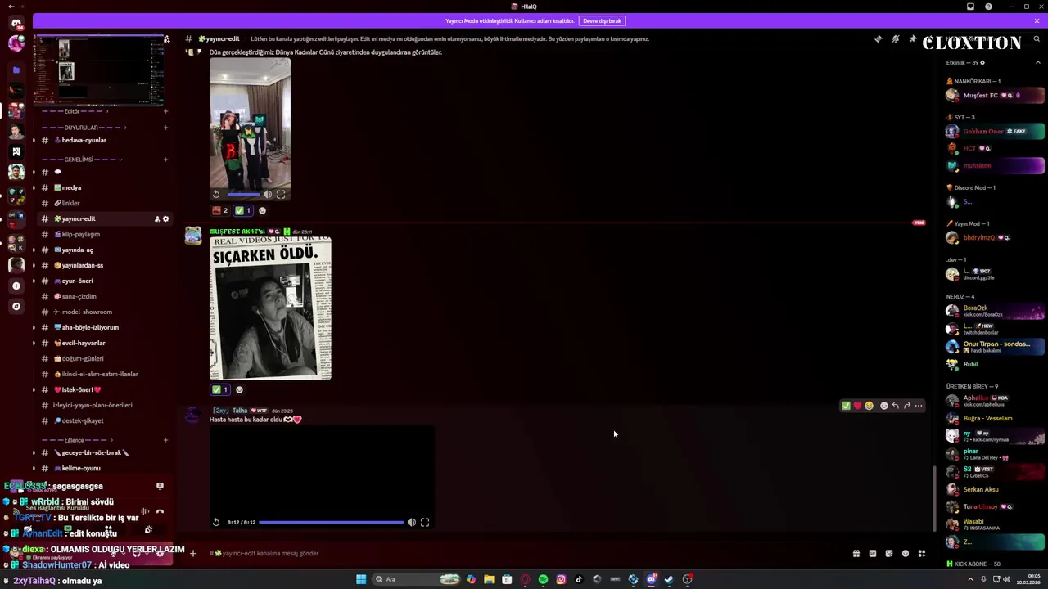Open user BoraOzk in member list
This screenshot has width=1048, height=589.
[995, 311]
